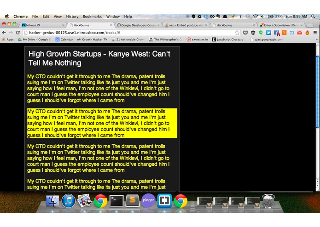The height and width of the screenshot is (227, 320).
Task: Open Pinger from the dock
Action: [x=148, y=200]
